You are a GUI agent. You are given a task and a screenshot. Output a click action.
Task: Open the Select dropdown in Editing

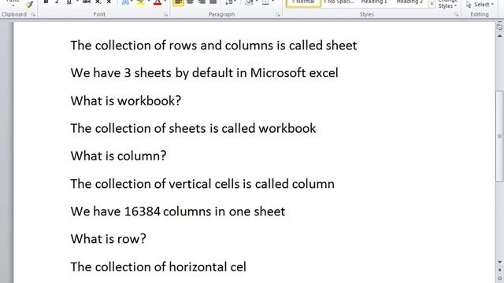480,5
